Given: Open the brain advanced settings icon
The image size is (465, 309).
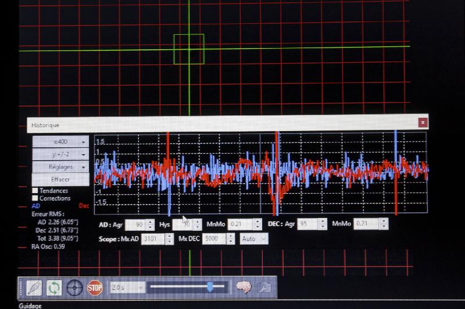Looking at the screenshot, I should pos(244,287).
